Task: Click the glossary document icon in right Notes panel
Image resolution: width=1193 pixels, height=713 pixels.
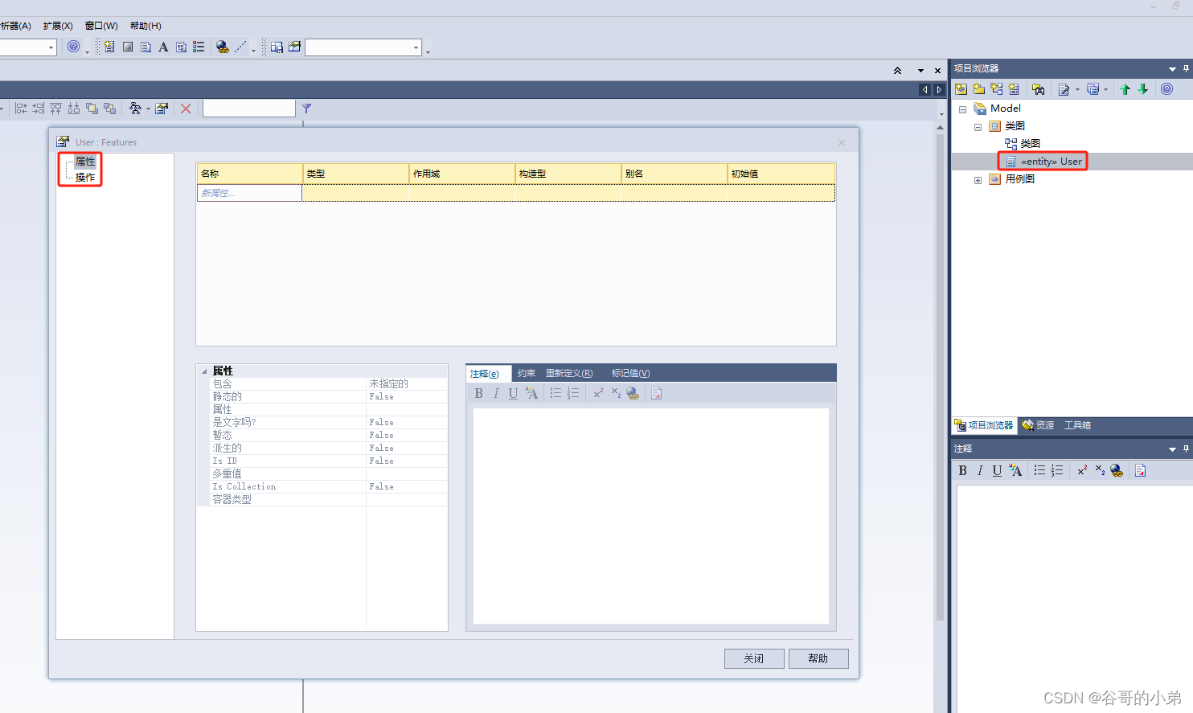Action: click(1140, 471)
